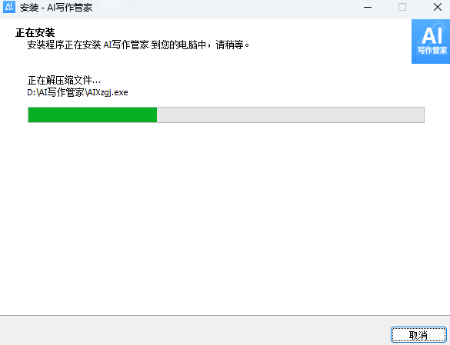This screenshot has height=345, width=450.
Task: Click the gray unfilled progress bar area
Action: pos(291,115)
